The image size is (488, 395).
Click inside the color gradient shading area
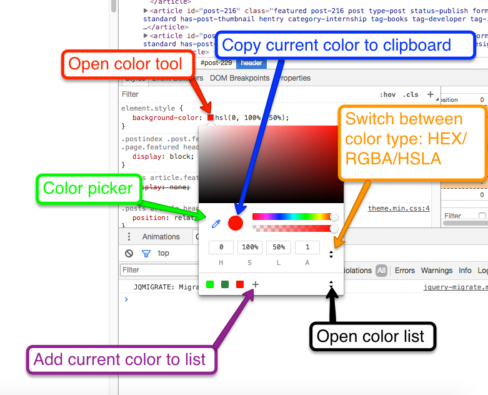tap(271, 164)
